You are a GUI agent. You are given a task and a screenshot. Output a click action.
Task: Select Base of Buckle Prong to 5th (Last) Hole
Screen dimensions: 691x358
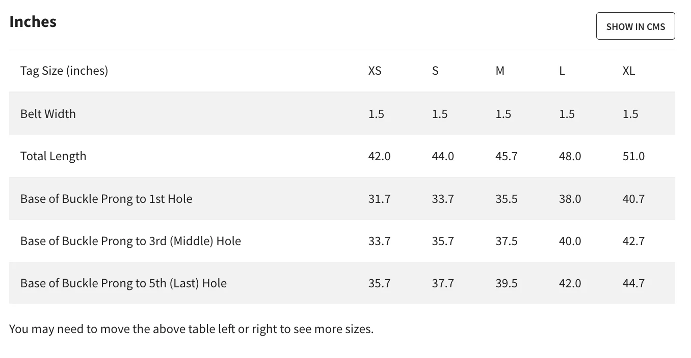[123, 283]
